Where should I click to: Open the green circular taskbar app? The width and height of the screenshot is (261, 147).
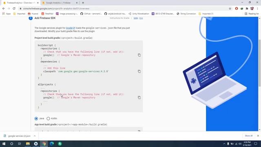click(60, 144)
